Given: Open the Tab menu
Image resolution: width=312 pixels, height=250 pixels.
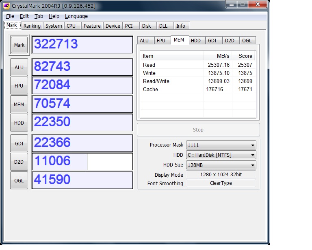Looking at the screenshot, I should tap(39, 16).
